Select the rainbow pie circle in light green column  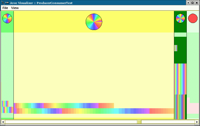(x=7, y=18)
